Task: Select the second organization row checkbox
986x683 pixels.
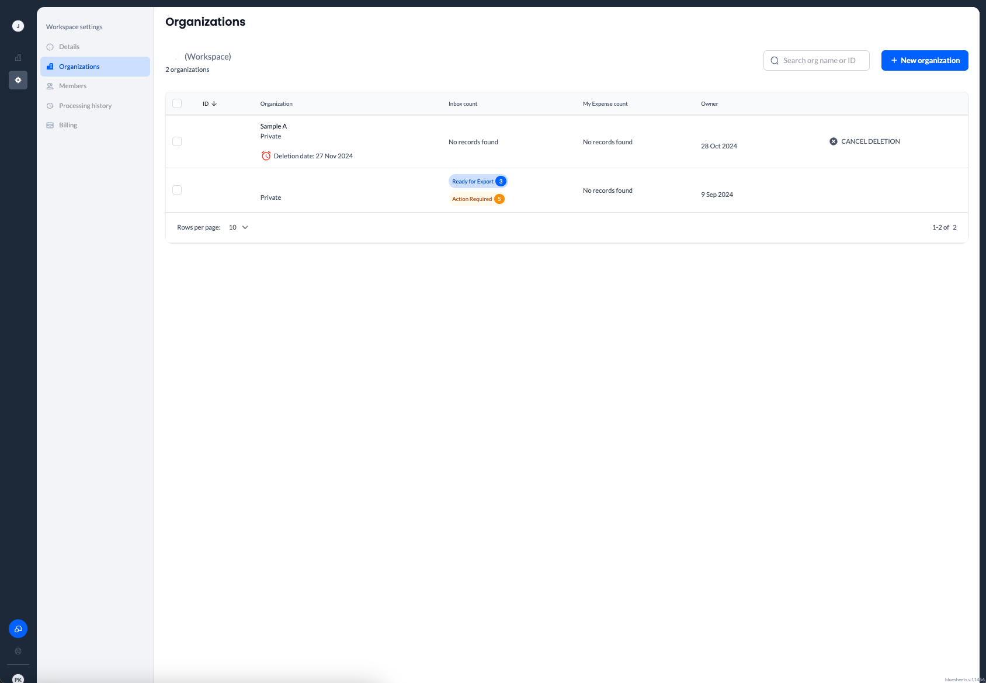Action: 177,190
